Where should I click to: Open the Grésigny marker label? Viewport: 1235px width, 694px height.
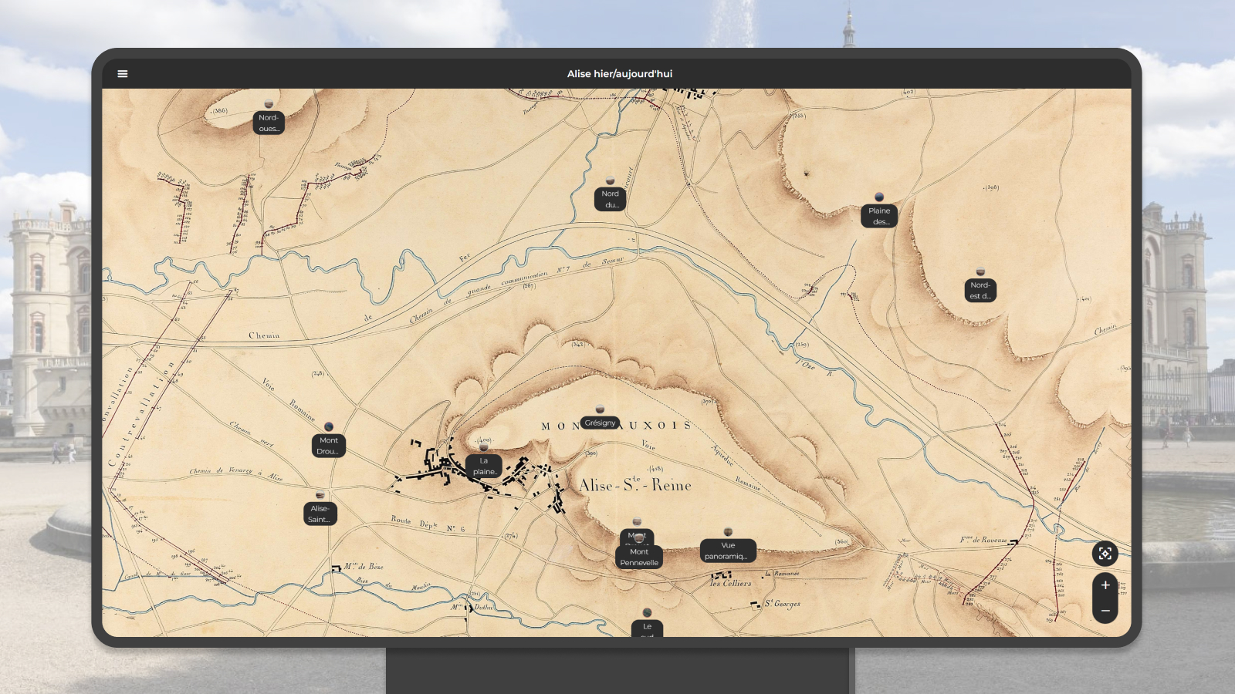(601, 423)
